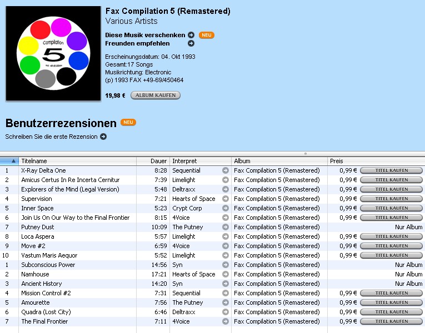Click arrow beside Schreiben Sie die erste Rezension

point(103,137)
